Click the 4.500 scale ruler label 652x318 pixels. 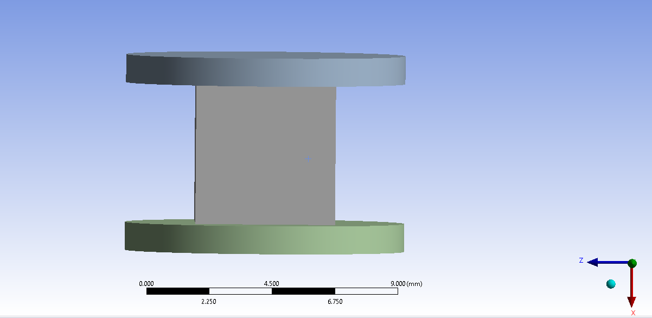[x=271, y=284]
